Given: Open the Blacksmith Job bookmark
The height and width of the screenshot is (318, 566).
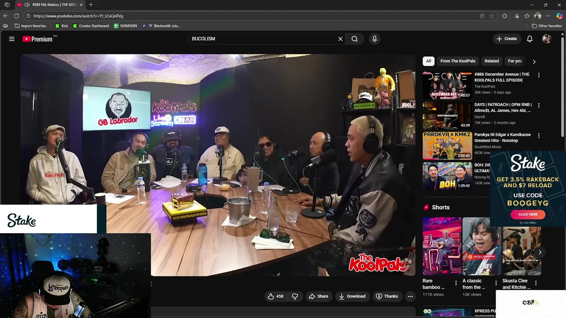Looking at the screenshot, I should point(164,26).
